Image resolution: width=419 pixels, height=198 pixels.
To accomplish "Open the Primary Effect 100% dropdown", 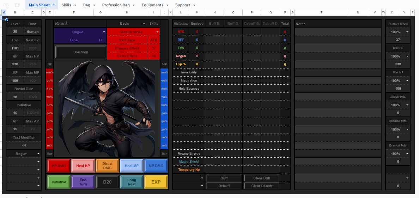I will click(407, 32).
